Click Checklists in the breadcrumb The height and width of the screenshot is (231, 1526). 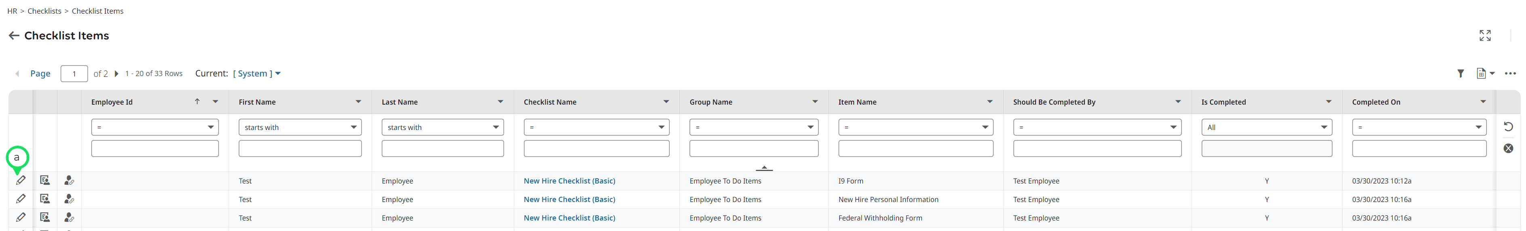click(44, 11)
